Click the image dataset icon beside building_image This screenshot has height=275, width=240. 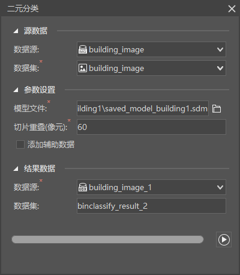point(83,68)
